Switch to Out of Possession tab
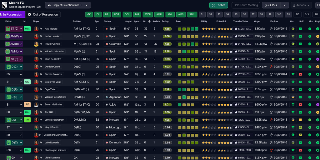This screenshot has height=160, width=320. [x=43, y=14]
